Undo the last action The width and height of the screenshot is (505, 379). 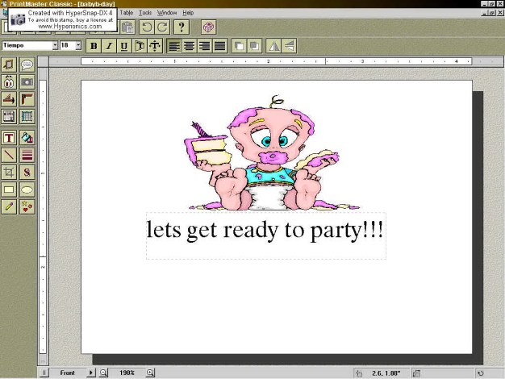pos(147,27)
